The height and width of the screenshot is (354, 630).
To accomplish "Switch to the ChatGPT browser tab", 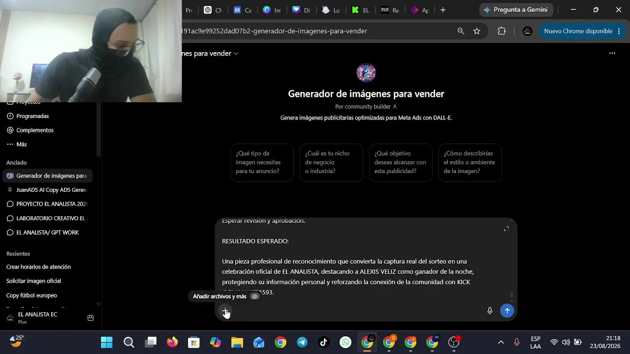I will [213, 10].
